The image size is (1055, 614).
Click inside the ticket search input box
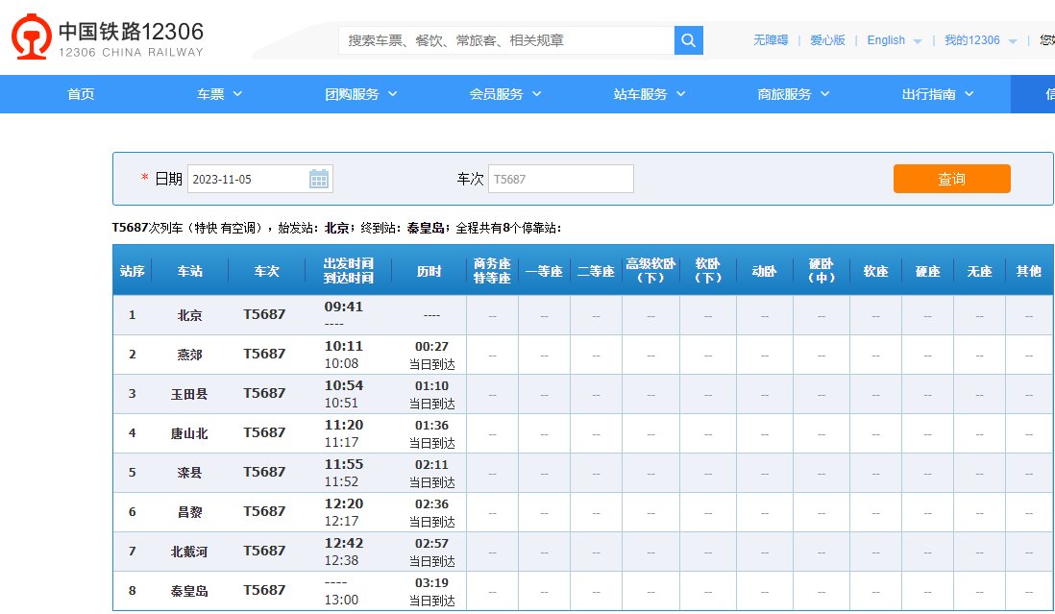500,41
